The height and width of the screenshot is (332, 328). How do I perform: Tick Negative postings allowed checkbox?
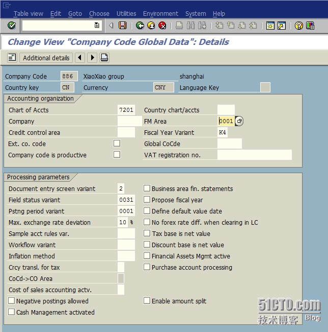pyautogui.click(x=11, y=301)
